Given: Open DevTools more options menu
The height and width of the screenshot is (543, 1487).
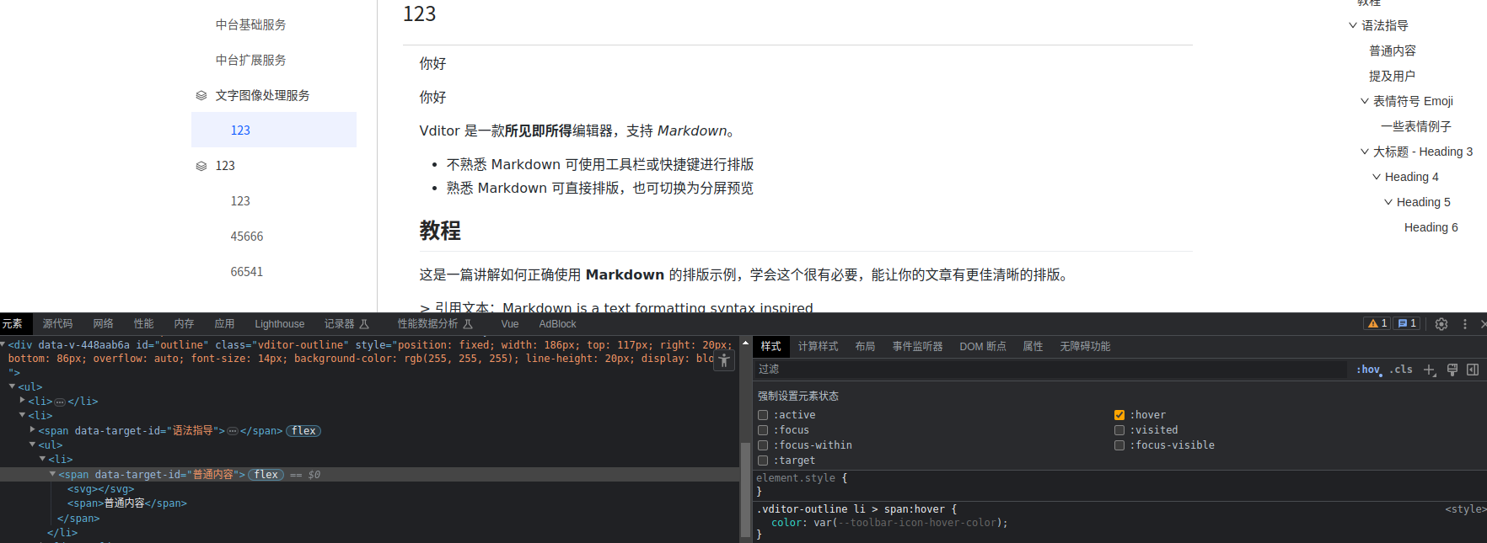Looking at the screenshot, I should tap(1465, 324).
